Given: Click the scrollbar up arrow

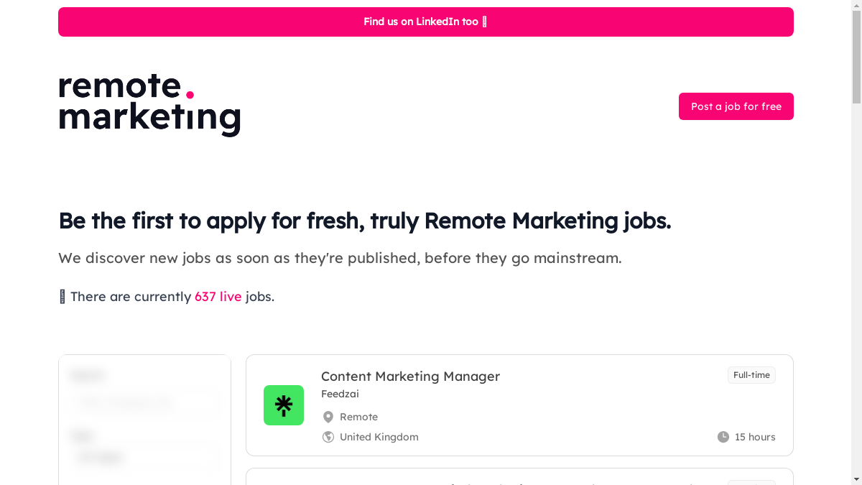Looking at the screenshot, I should coord(856,6).
